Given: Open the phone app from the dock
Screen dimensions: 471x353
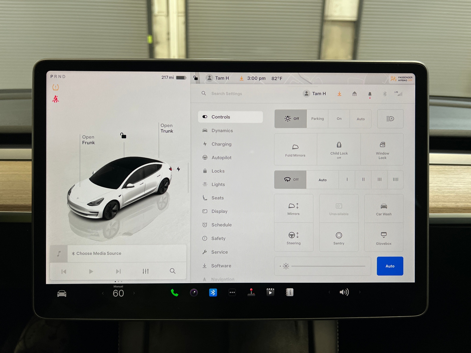Looking at the screenshot, I should [x=174, y=292].
